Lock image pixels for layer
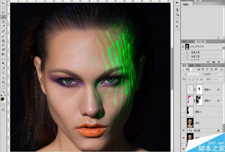 (194, 79)
